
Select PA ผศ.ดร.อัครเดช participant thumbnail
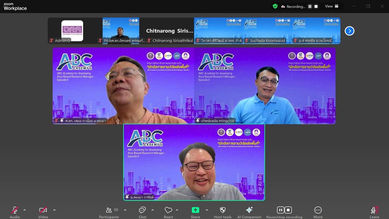121,31
